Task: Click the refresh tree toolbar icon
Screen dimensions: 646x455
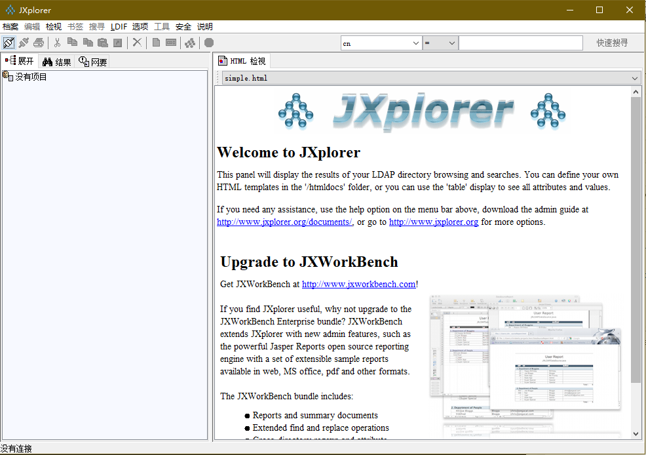Action: click(x=190, y=43)
